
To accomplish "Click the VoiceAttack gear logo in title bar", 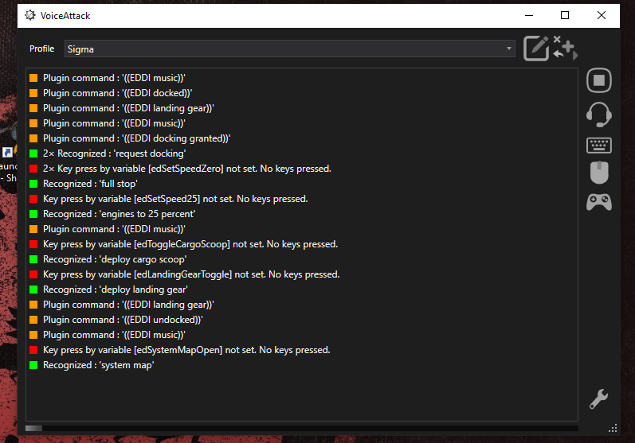I will coord(30,15).
